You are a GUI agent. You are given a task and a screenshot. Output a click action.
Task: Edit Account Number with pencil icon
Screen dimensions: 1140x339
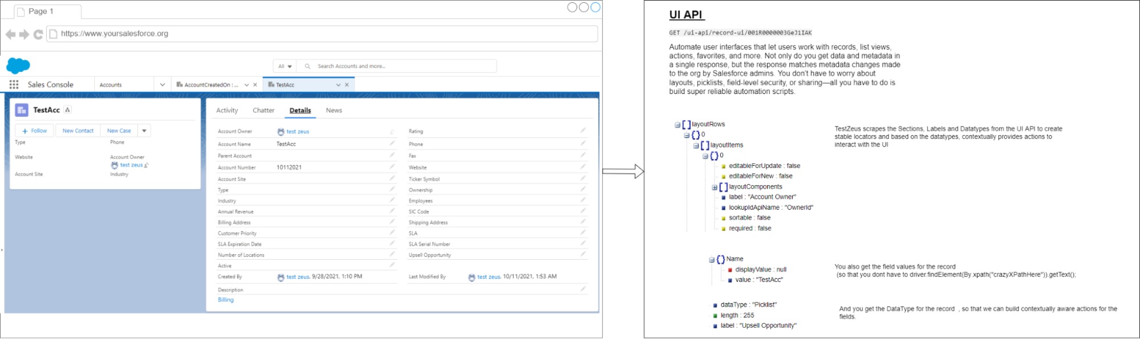pos(392,166)
